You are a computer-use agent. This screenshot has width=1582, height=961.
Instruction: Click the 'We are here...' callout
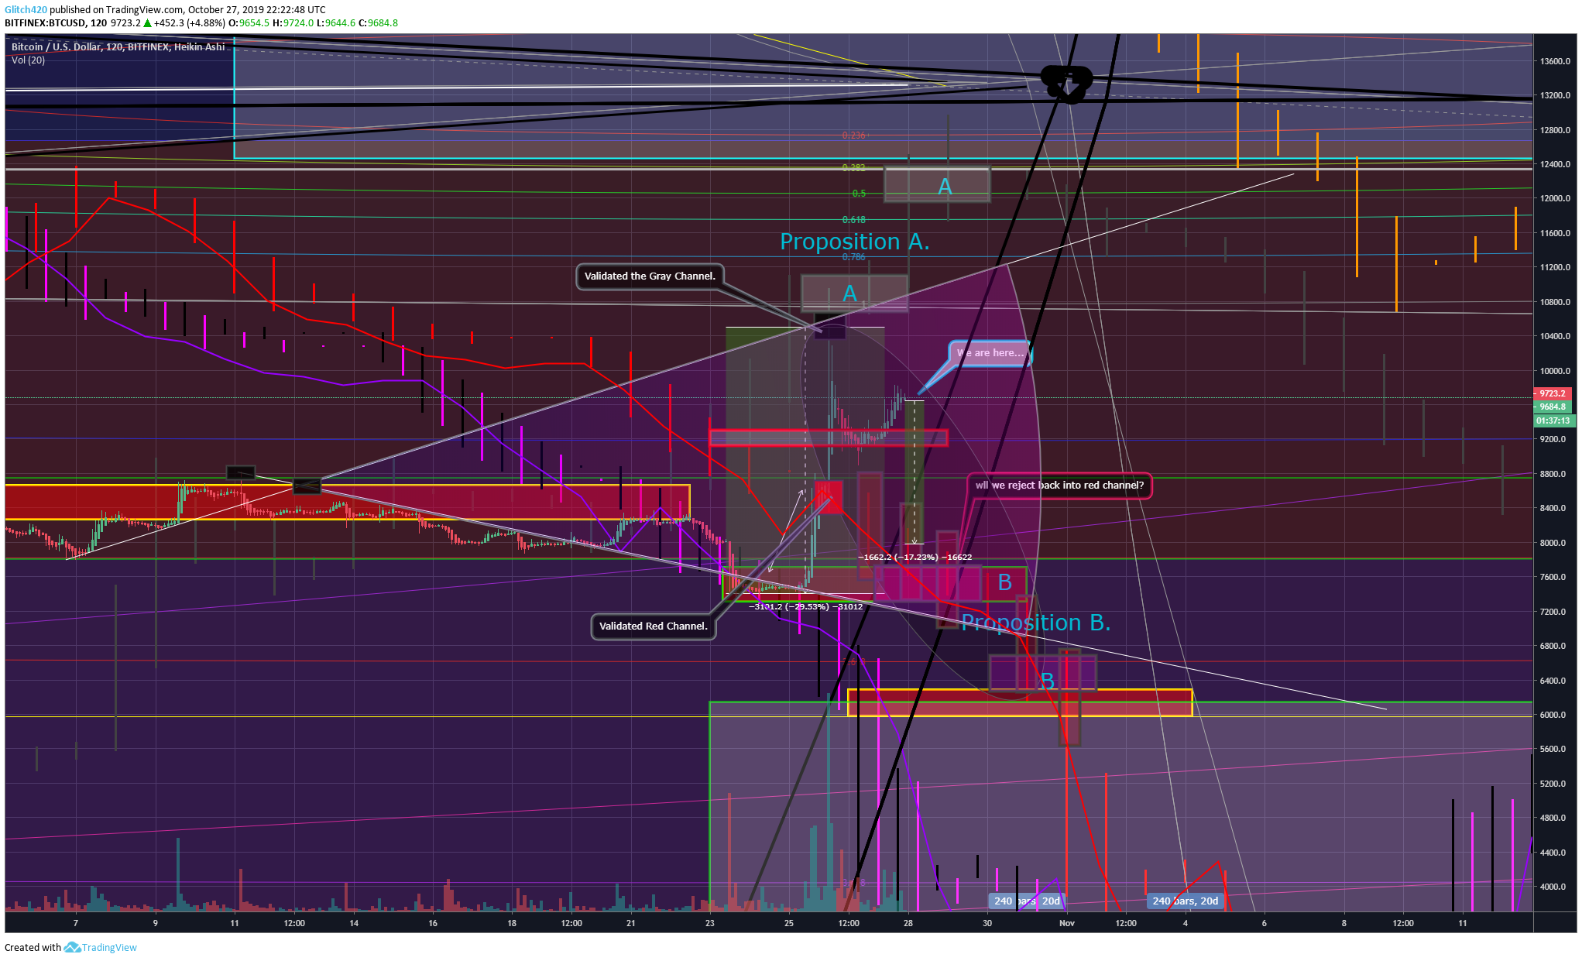click(990, 353)
